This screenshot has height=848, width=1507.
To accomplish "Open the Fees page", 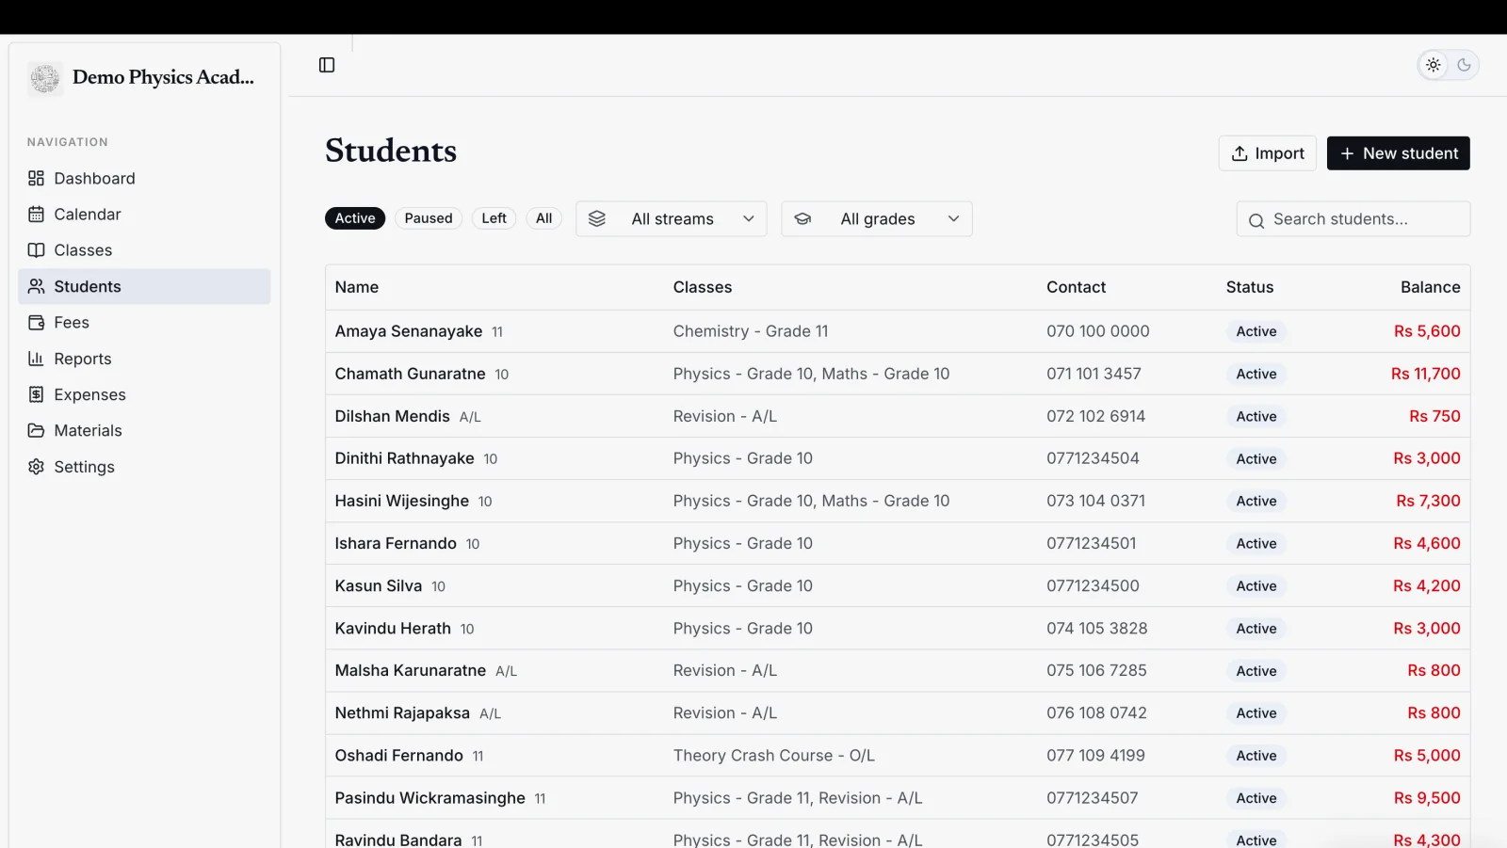I will click(144, 323).
